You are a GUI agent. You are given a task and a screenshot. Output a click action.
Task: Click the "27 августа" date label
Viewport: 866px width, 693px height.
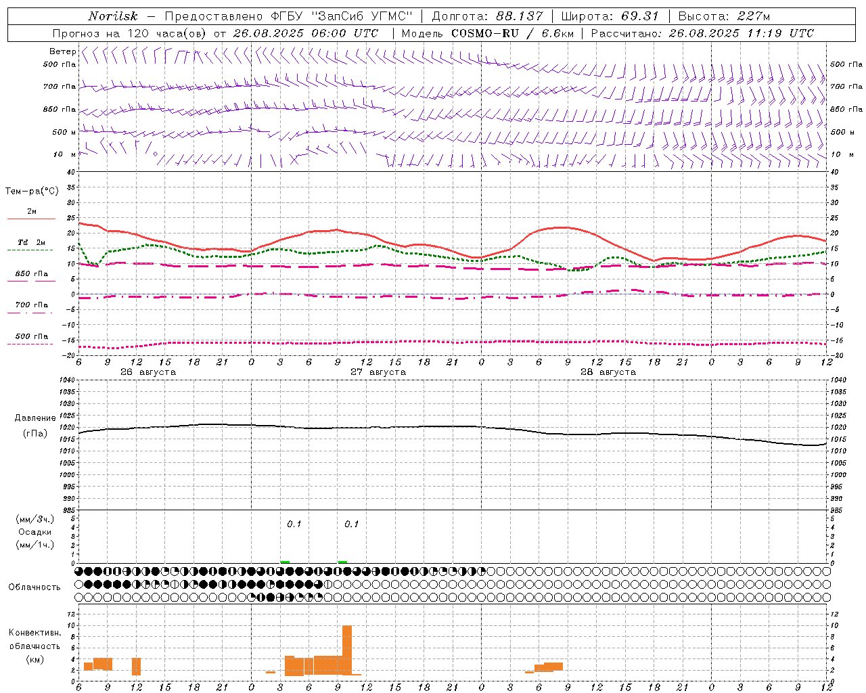tap(378, 372)
